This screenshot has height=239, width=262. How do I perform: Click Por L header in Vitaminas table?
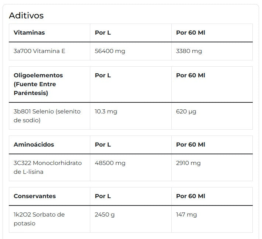[103, 32]
